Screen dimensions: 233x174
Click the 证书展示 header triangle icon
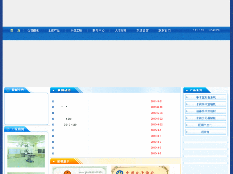54,162
